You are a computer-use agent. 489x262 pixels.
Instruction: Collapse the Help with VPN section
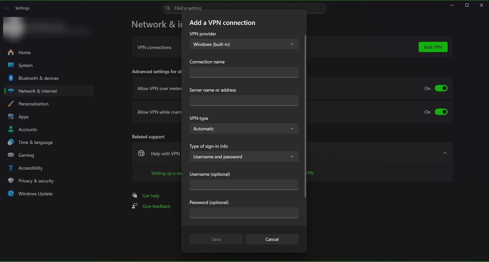445,153
